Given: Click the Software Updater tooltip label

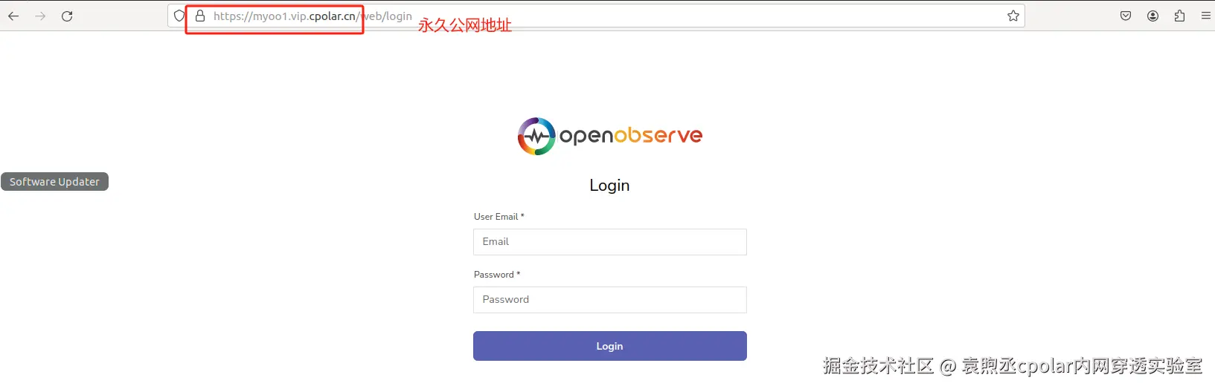Looking at the screenshot, I should [x=54, y=182].
